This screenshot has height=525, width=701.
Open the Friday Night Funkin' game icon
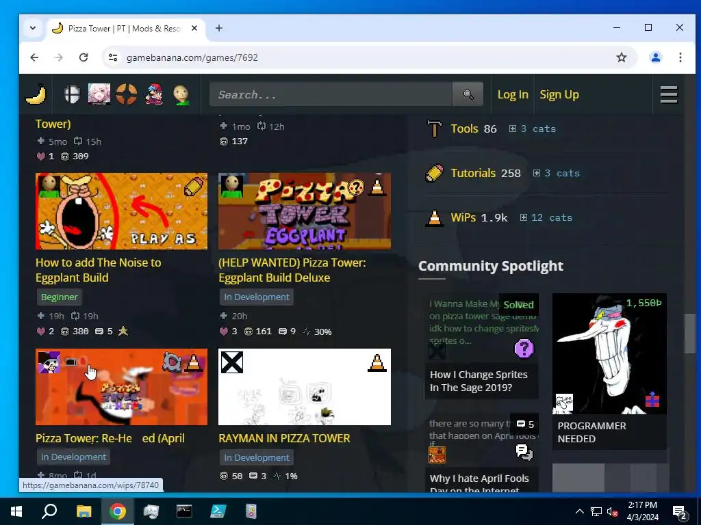pos(154,94)
